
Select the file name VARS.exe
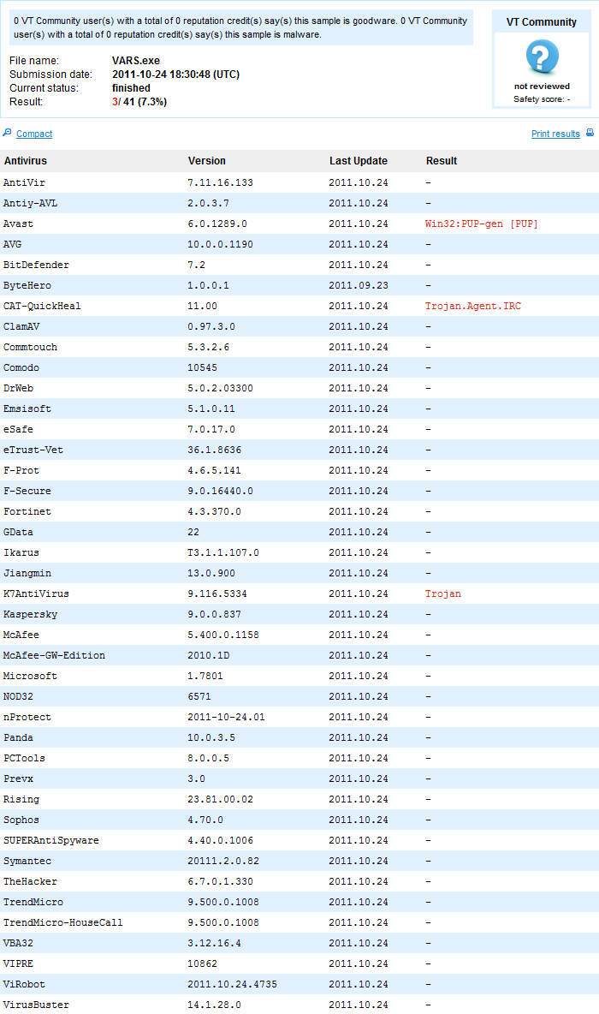click(x=136, y=61)
